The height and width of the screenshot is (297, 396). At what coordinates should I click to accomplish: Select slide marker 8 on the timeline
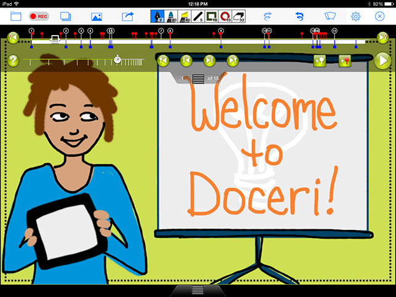(170, 31)
